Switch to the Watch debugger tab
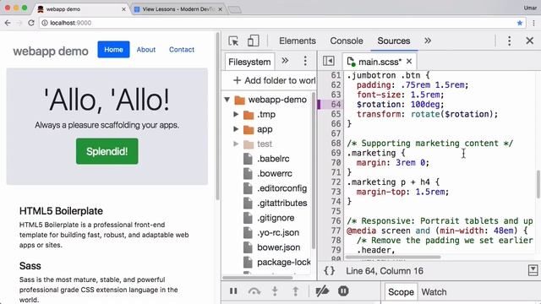 [x=434, y=292]
